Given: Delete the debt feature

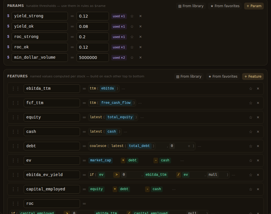Looking at the screenshot, I should point(258,146).
